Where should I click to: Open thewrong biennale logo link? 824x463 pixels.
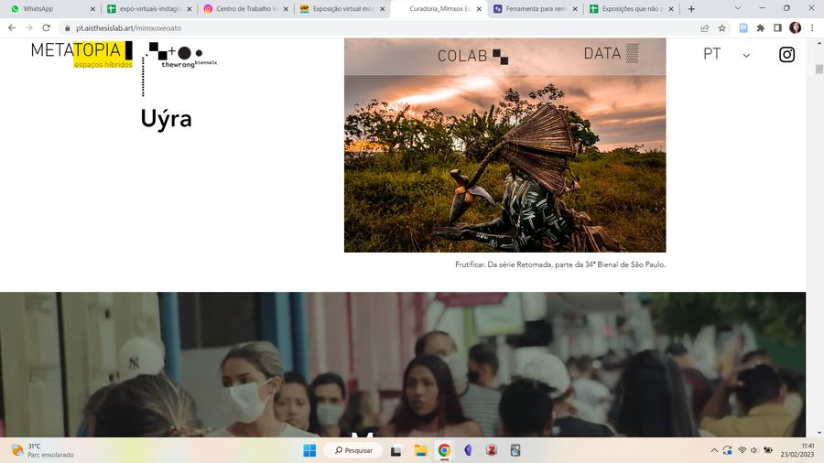pyautogui.click(x=179, y=69)
